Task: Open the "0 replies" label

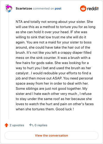Action: (x=41, y=125)
